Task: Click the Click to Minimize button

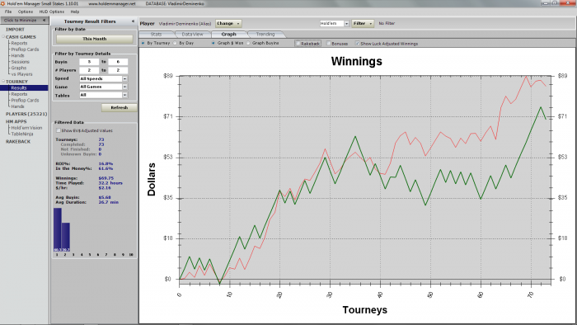Action: [x=24, y=21]
